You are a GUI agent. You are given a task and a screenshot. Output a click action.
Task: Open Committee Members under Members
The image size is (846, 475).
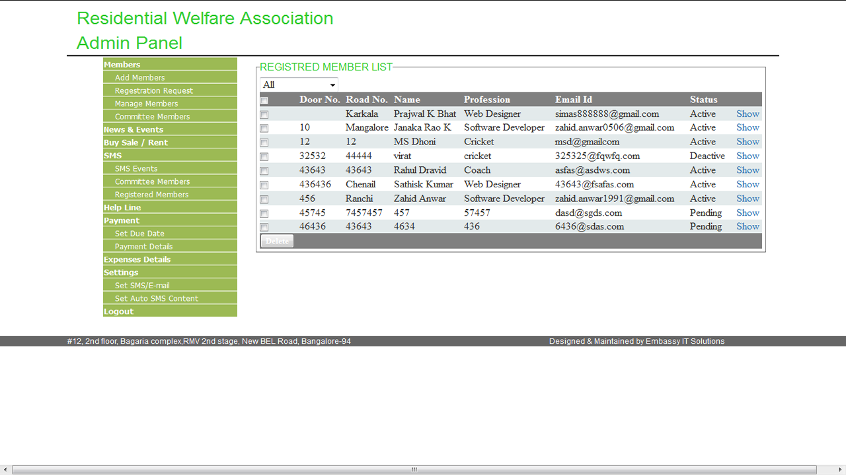(170, 116)
